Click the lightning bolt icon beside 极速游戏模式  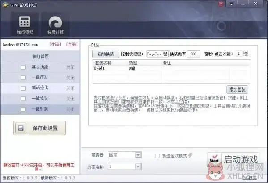[190, 155]
